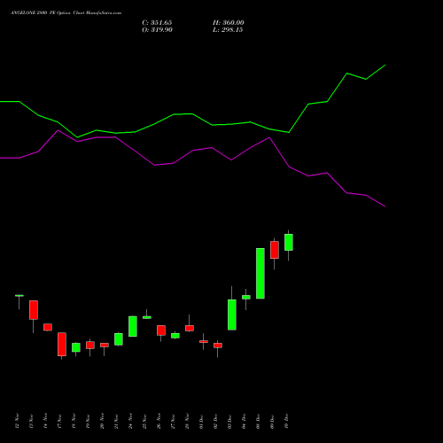Viewport: 443px width, 443px height.
Task: Click the 04 Dec date label
Action: (x=244, y=421)
